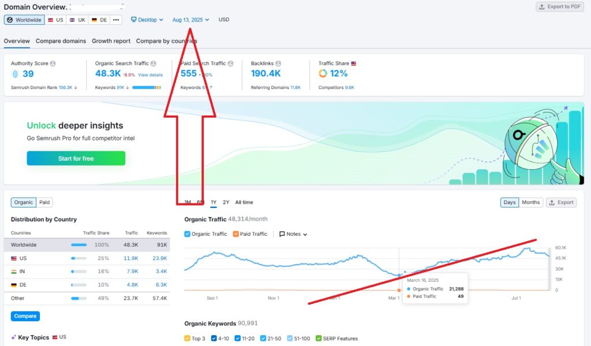Screen dimensions: 591x346
Task: Click the Semrush Domain Rank 156.3K link
Action: pyautogui.click(x=65, y=88)
